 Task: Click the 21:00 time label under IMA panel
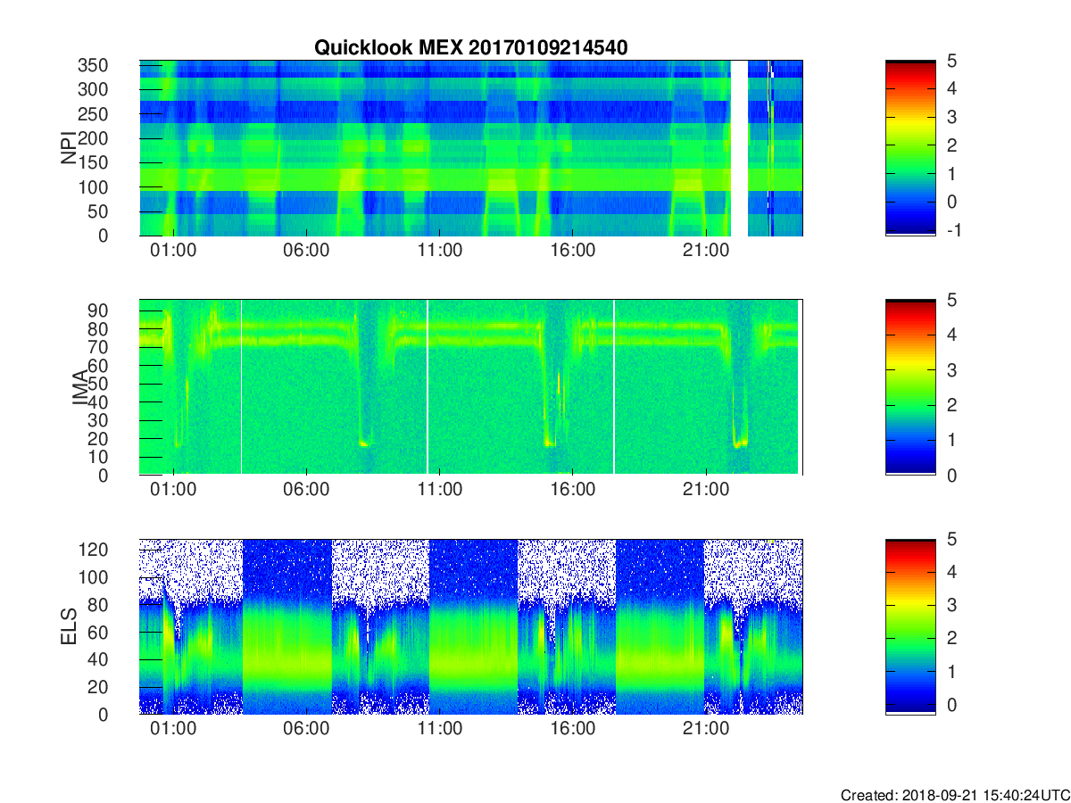pos(705,490)
